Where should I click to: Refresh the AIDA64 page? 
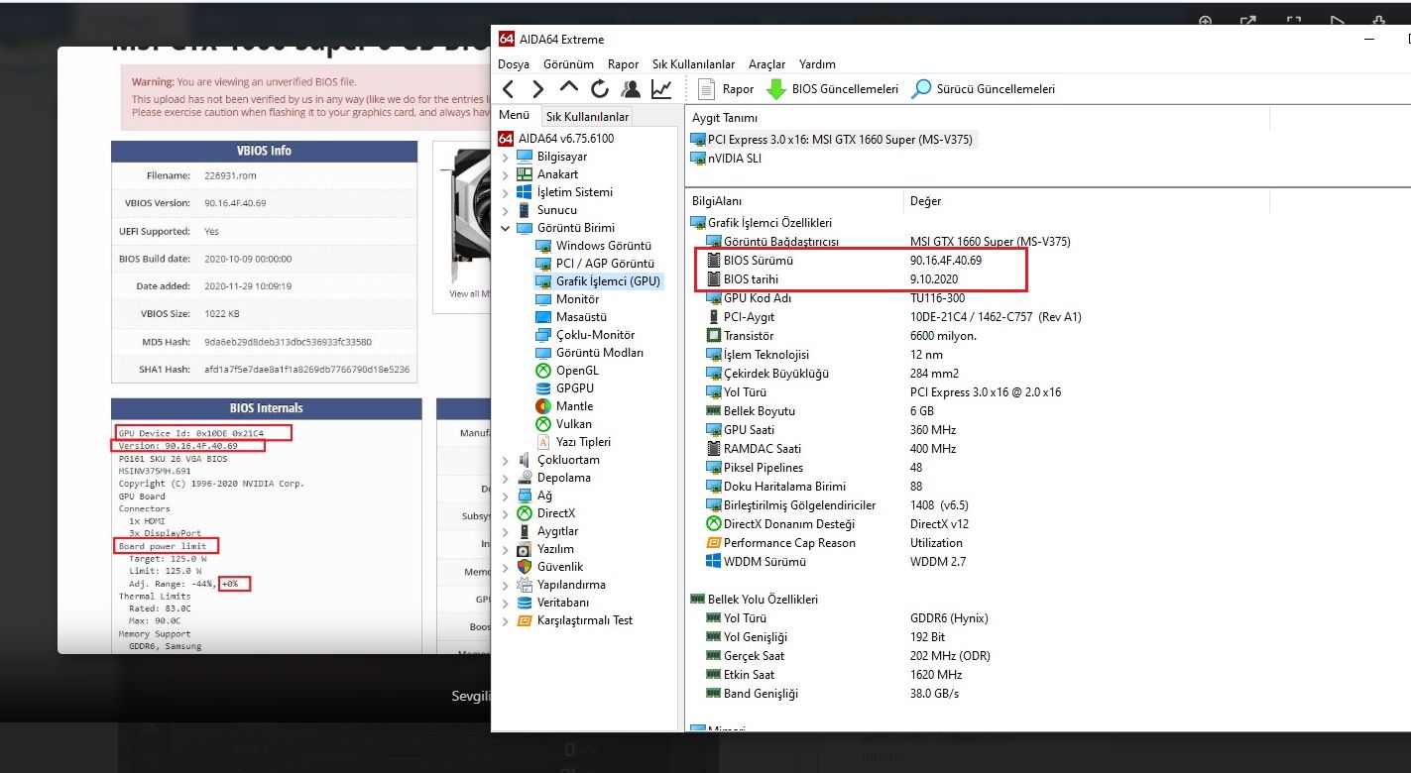(x=599, y=89)
